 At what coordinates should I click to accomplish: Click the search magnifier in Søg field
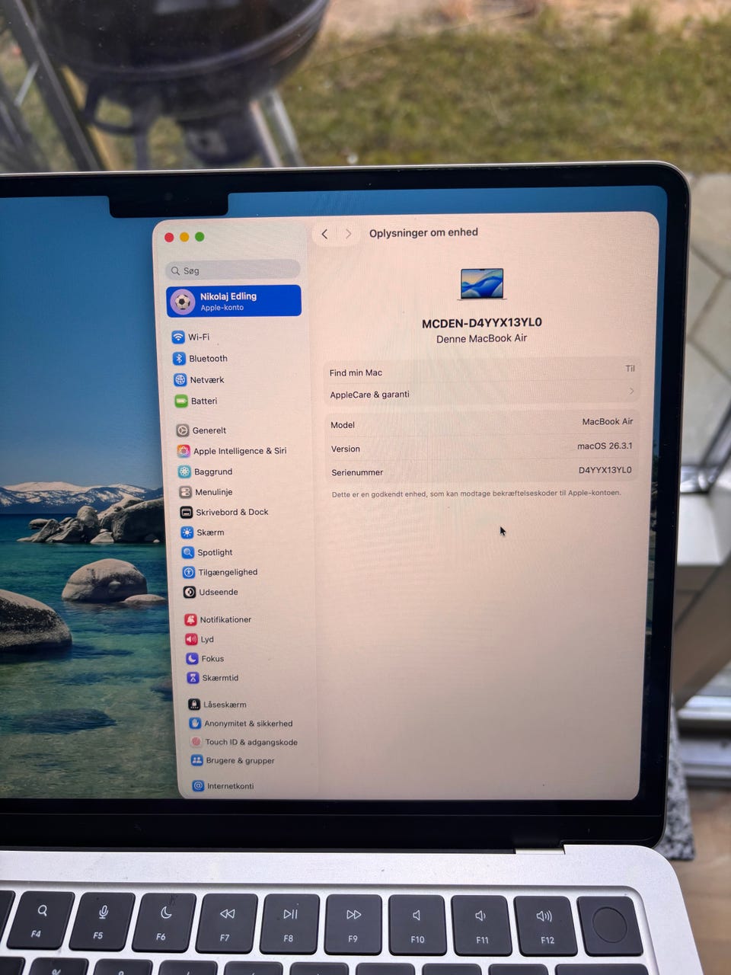point(175,270)
